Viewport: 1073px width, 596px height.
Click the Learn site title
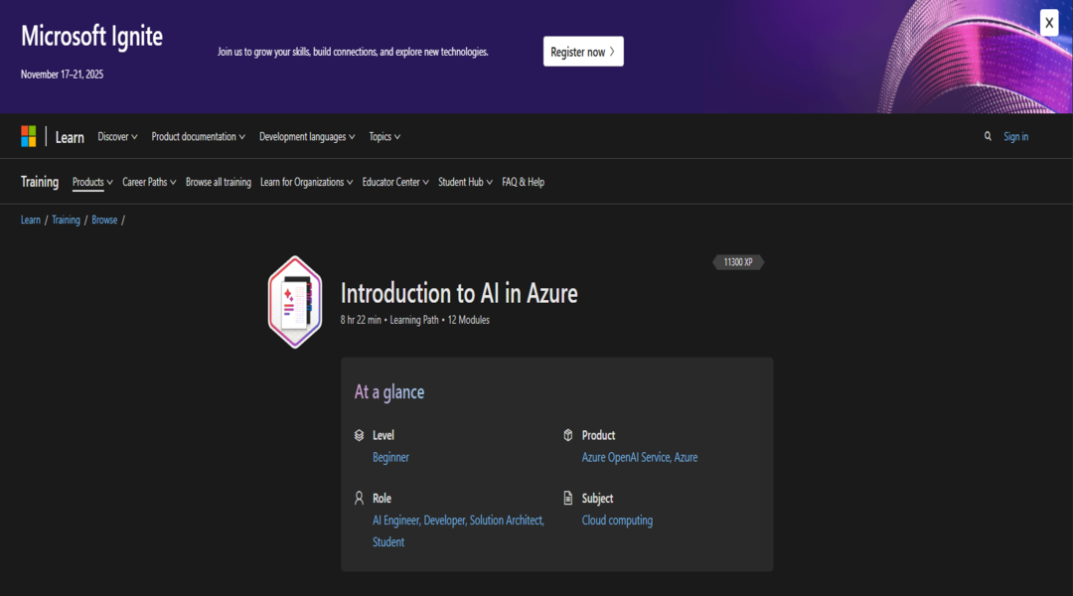click(x=70, y=137)
